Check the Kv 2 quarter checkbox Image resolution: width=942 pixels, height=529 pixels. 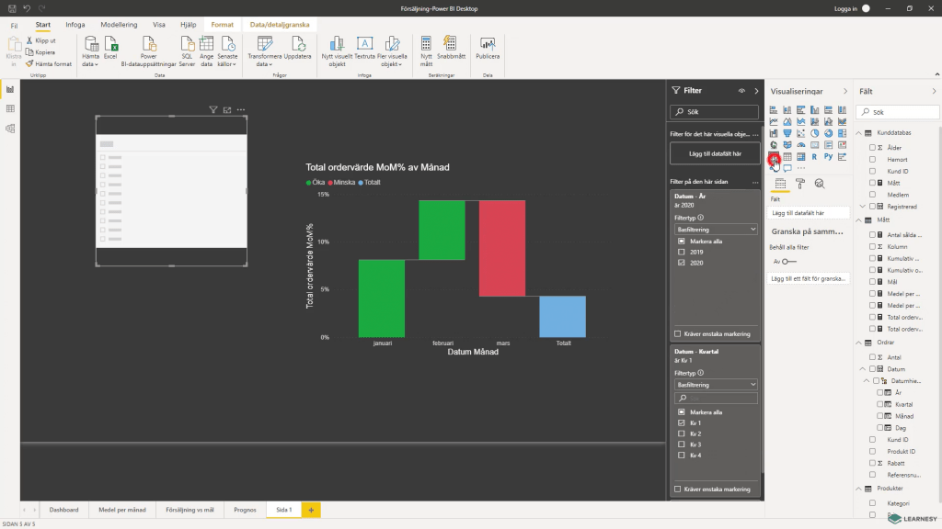point(681,433)
